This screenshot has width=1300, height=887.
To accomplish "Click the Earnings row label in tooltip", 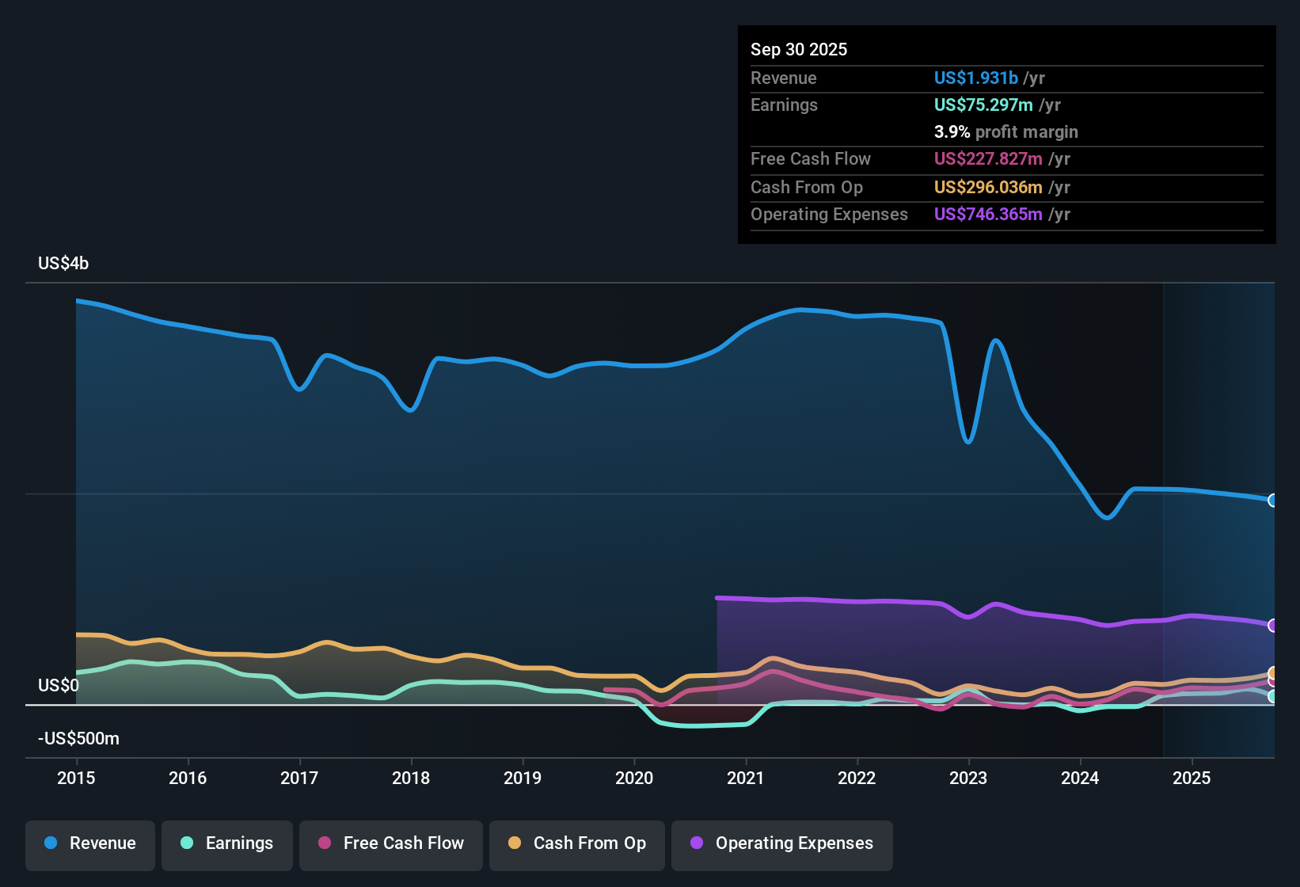I will point(784,105).
